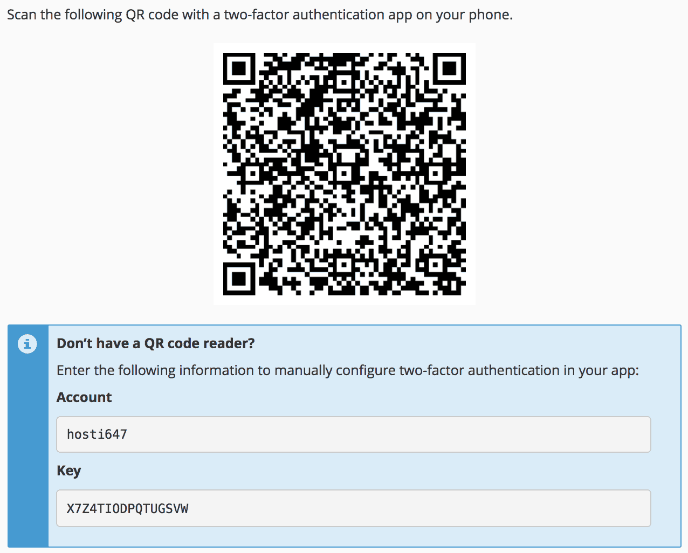688x553 pixels.
Task: Click the QR code's top-left finder square
Action: pos(239,68)
